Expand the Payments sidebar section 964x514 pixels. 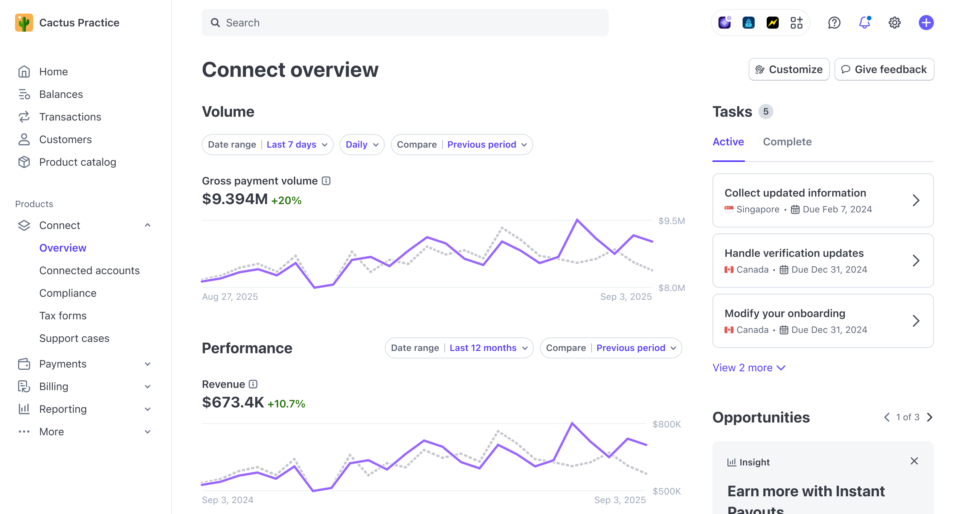point(148,364)
